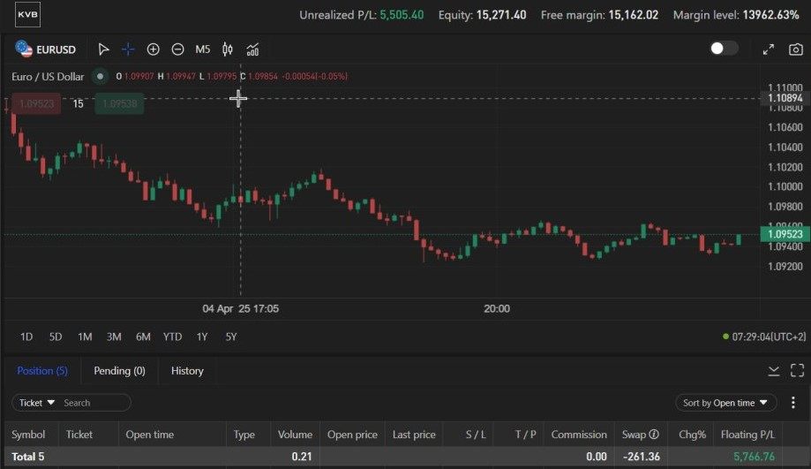This screenshot has width=811, height=469.
Task: Expand chart to fullscreen
Action: point(769,49)
